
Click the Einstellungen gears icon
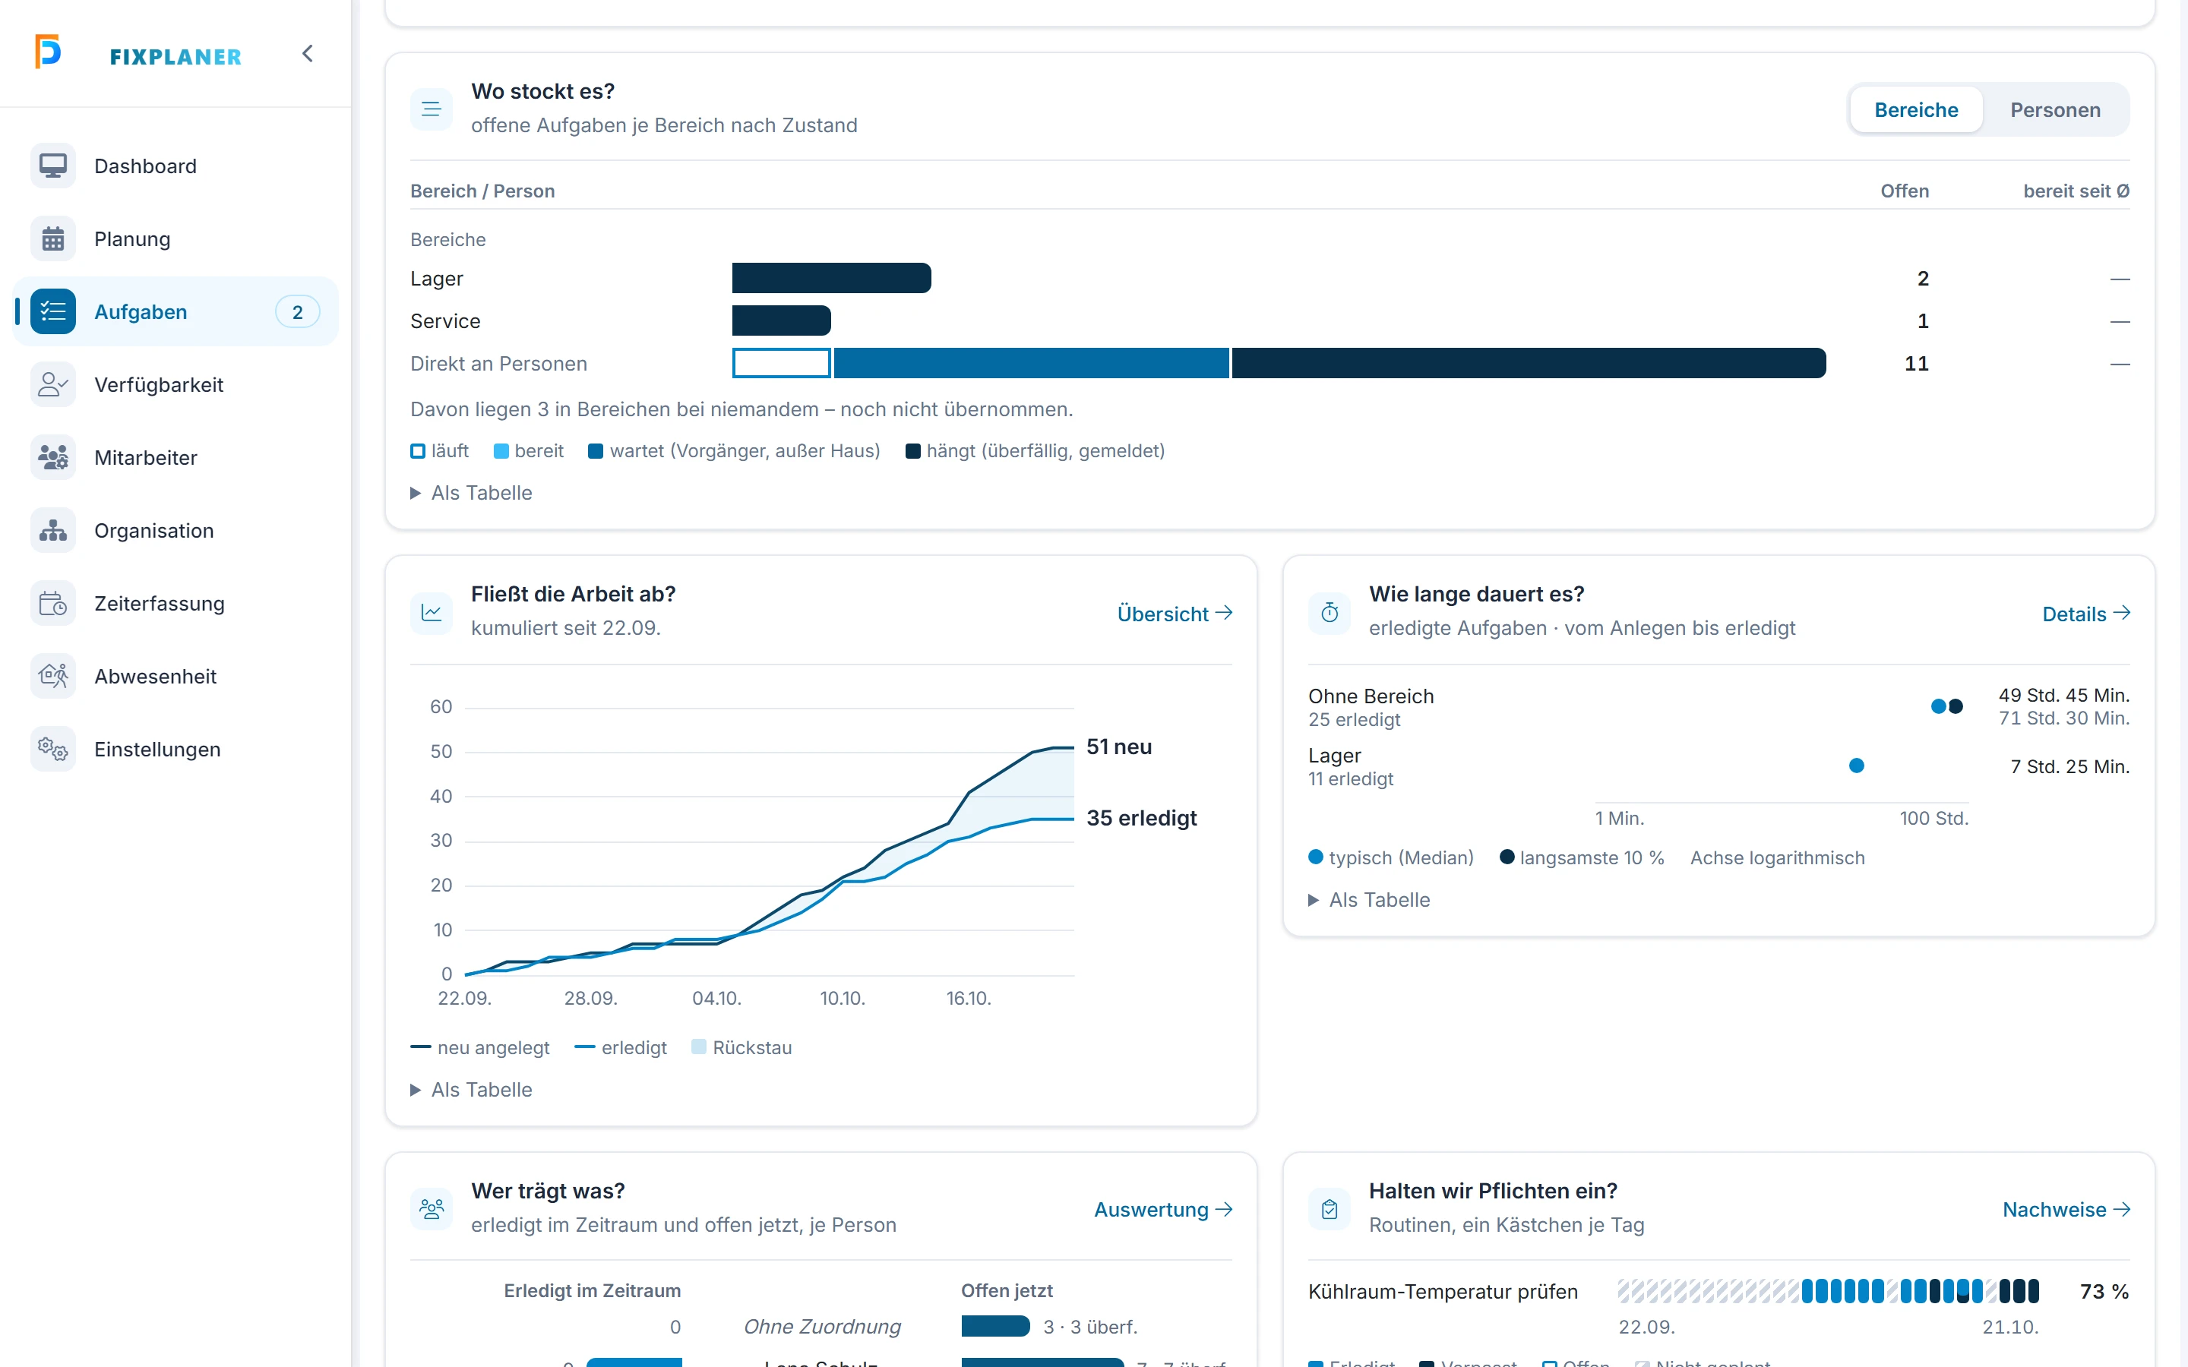(52, 750)
